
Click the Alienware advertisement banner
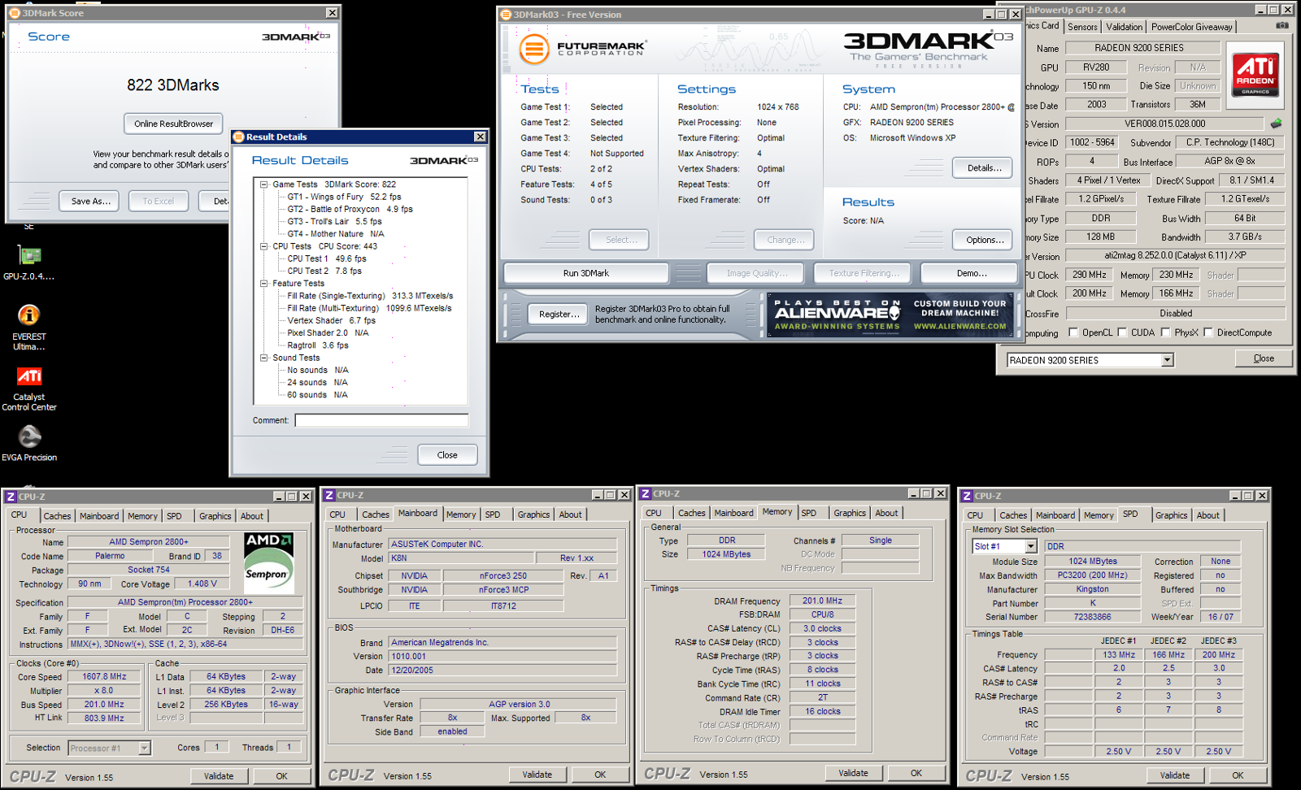890,315
